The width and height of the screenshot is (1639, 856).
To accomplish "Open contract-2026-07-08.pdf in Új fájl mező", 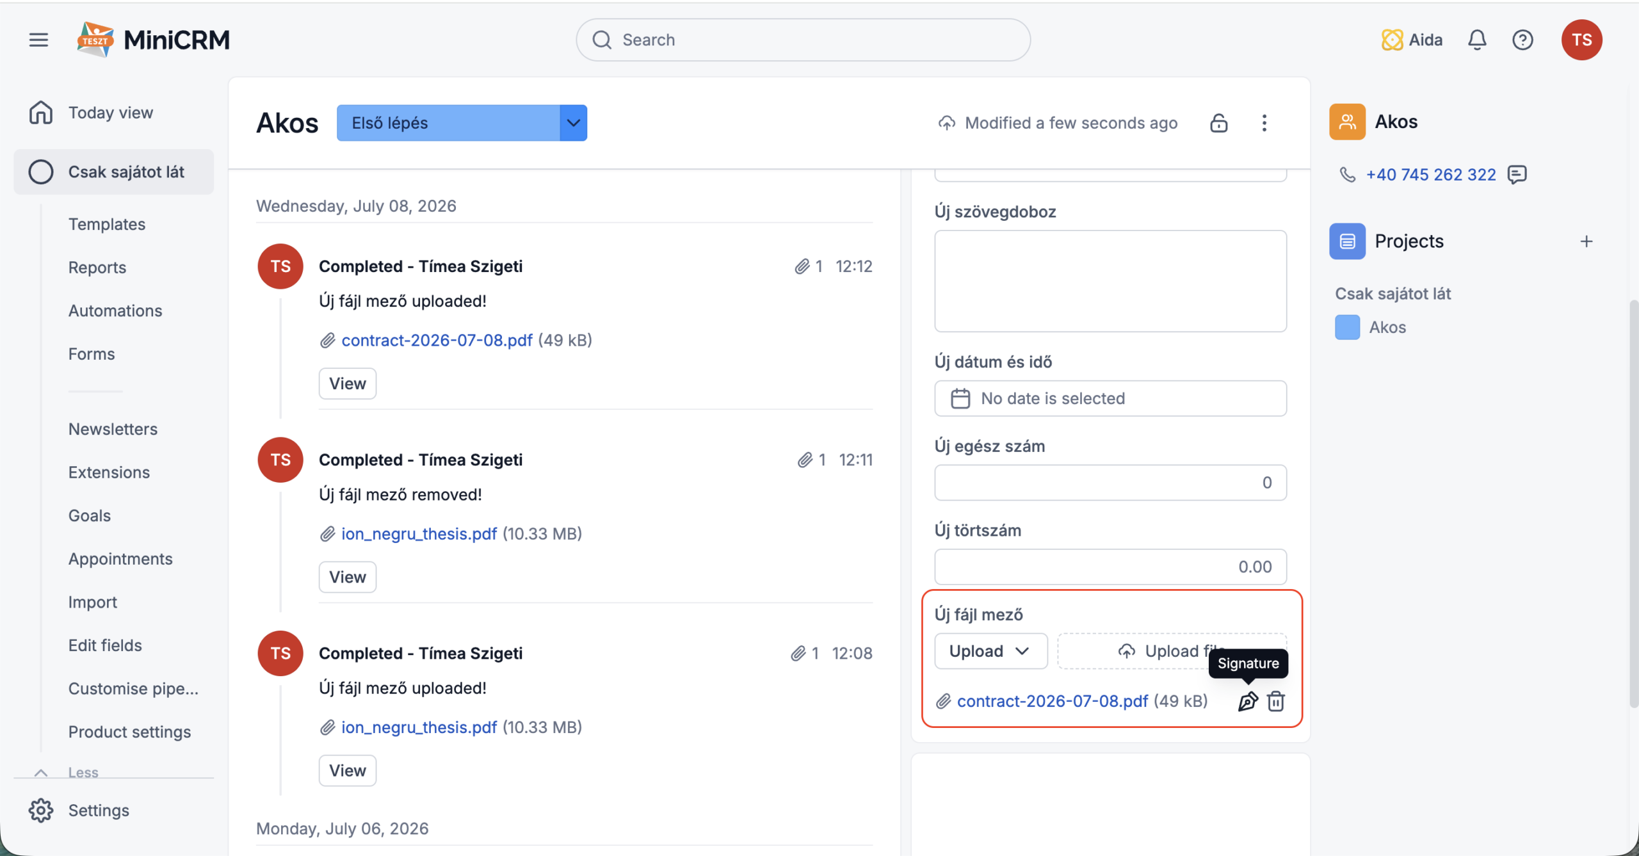I will pyautogui.click(x=1053, y=701).
